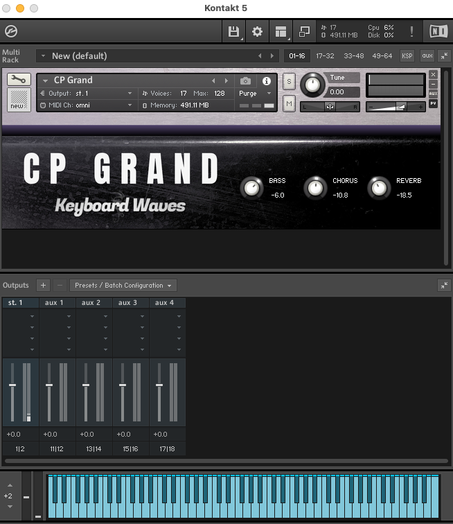The width and height of the screenshot is (453, 524).
Task: Open Presets / Batch Configuration dropdown
Action: pyautogui.click(x=123, y=286)
